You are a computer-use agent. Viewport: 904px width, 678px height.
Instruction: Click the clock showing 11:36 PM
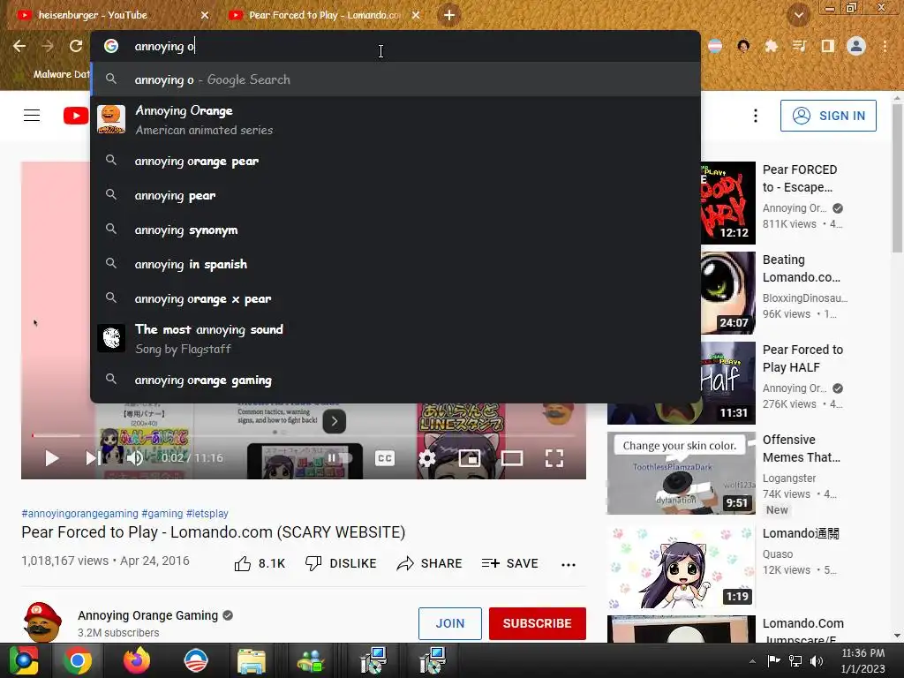point(863,653)
